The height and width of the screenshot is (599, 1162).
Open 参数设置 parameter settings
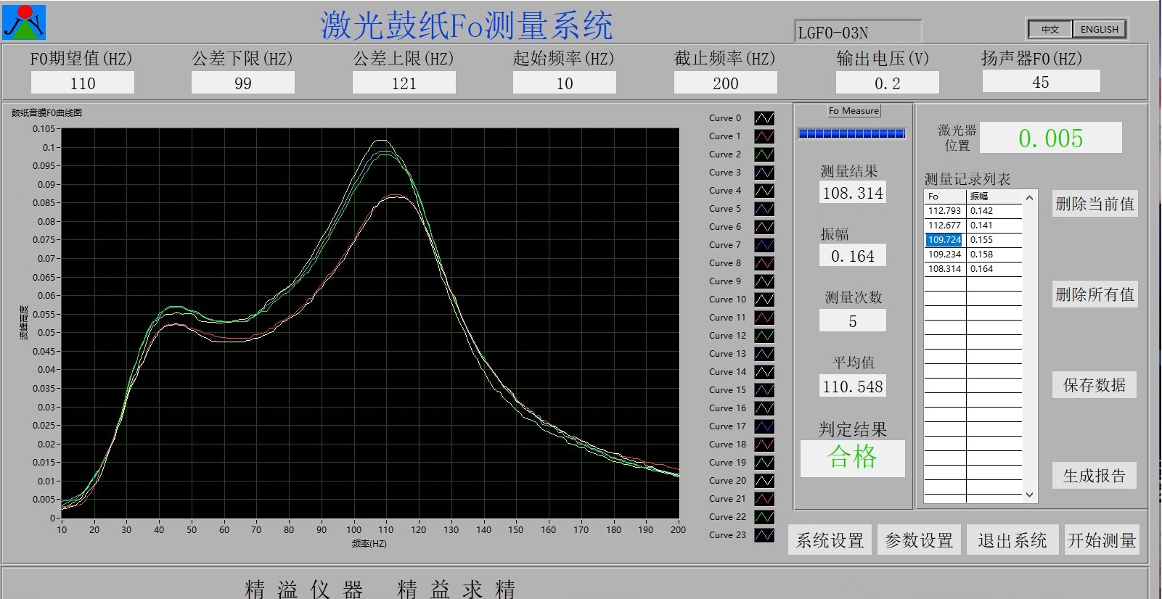[919, 540]
